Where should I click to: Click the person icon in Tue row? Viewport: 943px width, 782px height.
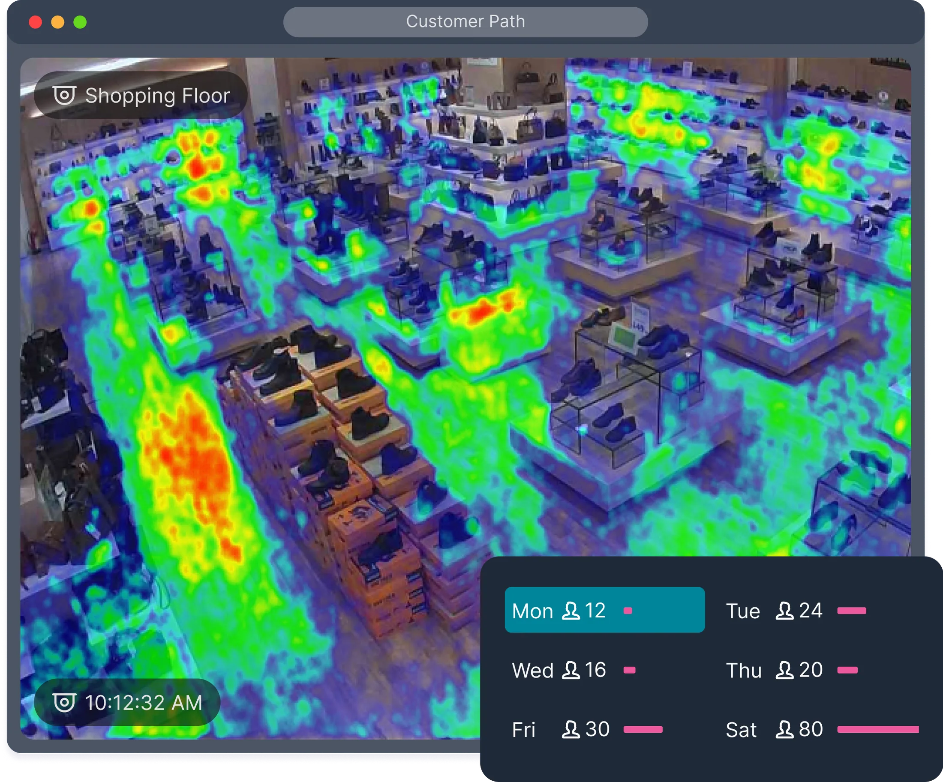click(784, 611)
